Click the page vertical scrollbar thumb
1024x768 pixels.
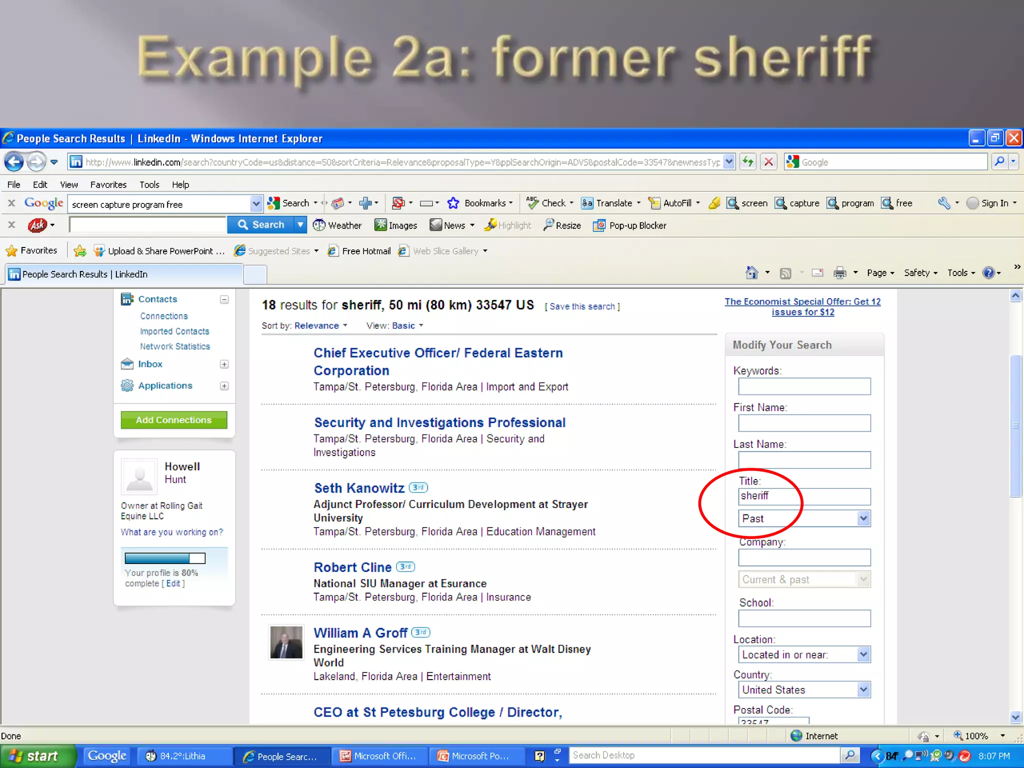point(1015,426)
